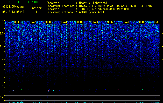Screen dimensions: 163x103
Task: Click the 0544 time marker
Action: 64,22
